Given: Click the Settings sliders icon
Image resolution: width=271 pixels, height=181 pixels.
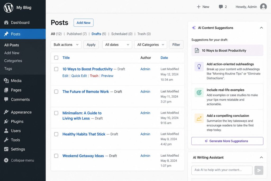Looking at the screenshot, I should [6, 149].
